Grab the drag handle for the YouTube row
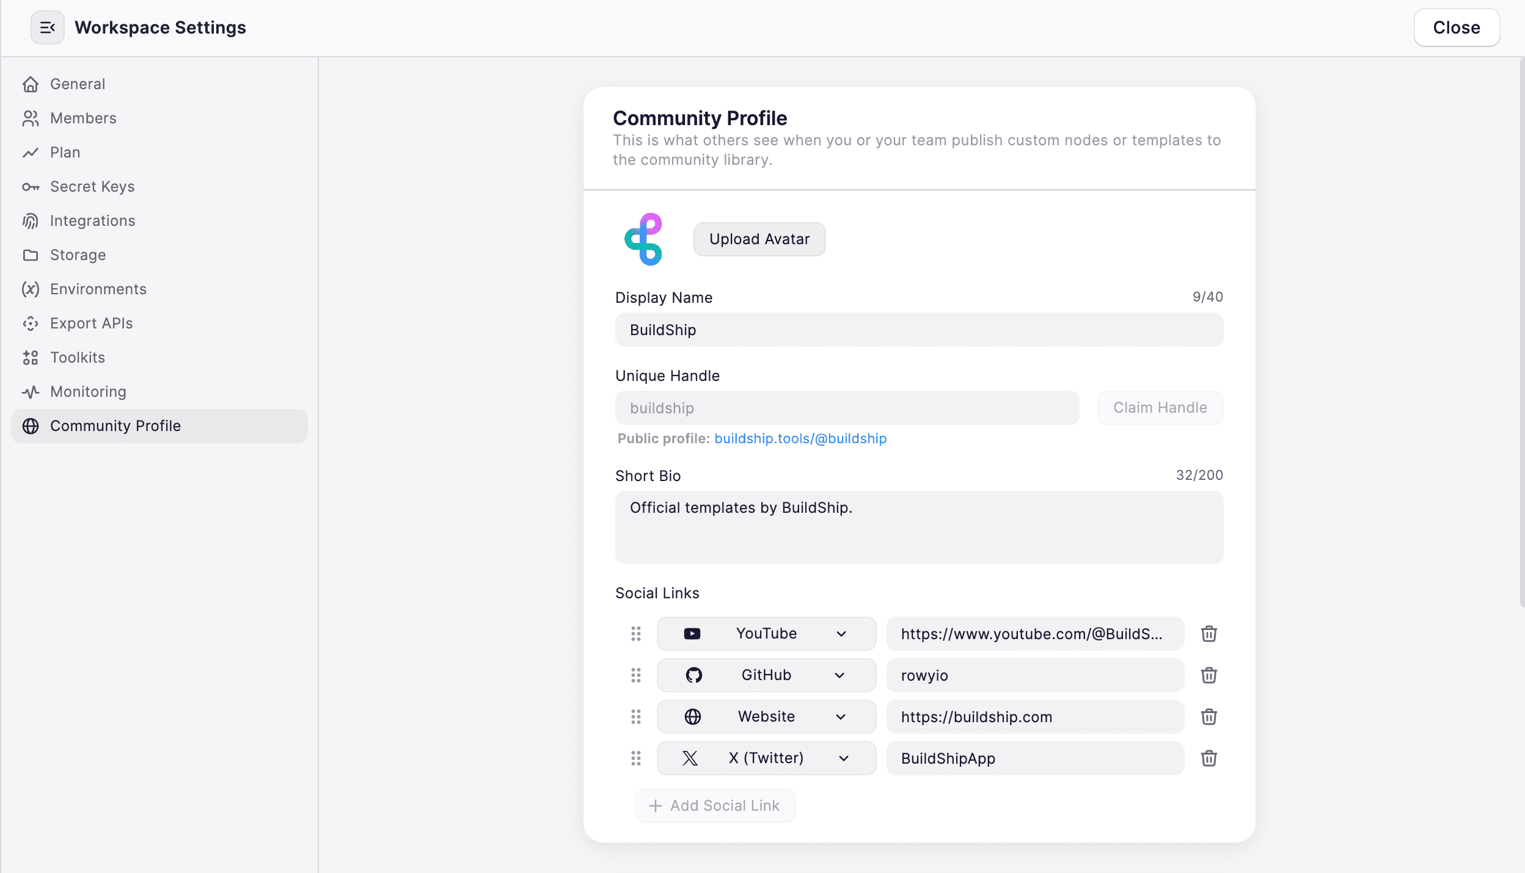This screenshot has width=1525, height=873. pos(636,634)
